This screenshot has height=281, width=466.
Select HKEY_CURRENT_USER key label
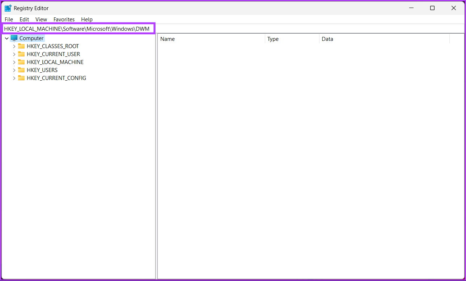[54, 54]
